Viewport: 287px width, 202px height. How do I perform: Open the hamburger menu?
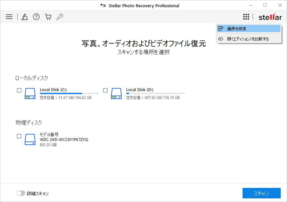(9, 17)
